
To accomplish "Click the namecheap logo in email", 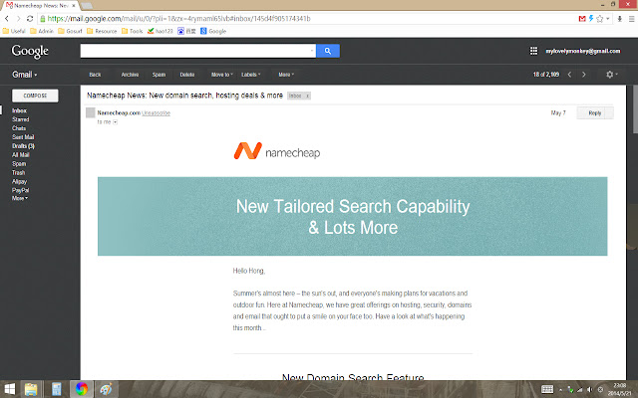I will click(277, 151).
